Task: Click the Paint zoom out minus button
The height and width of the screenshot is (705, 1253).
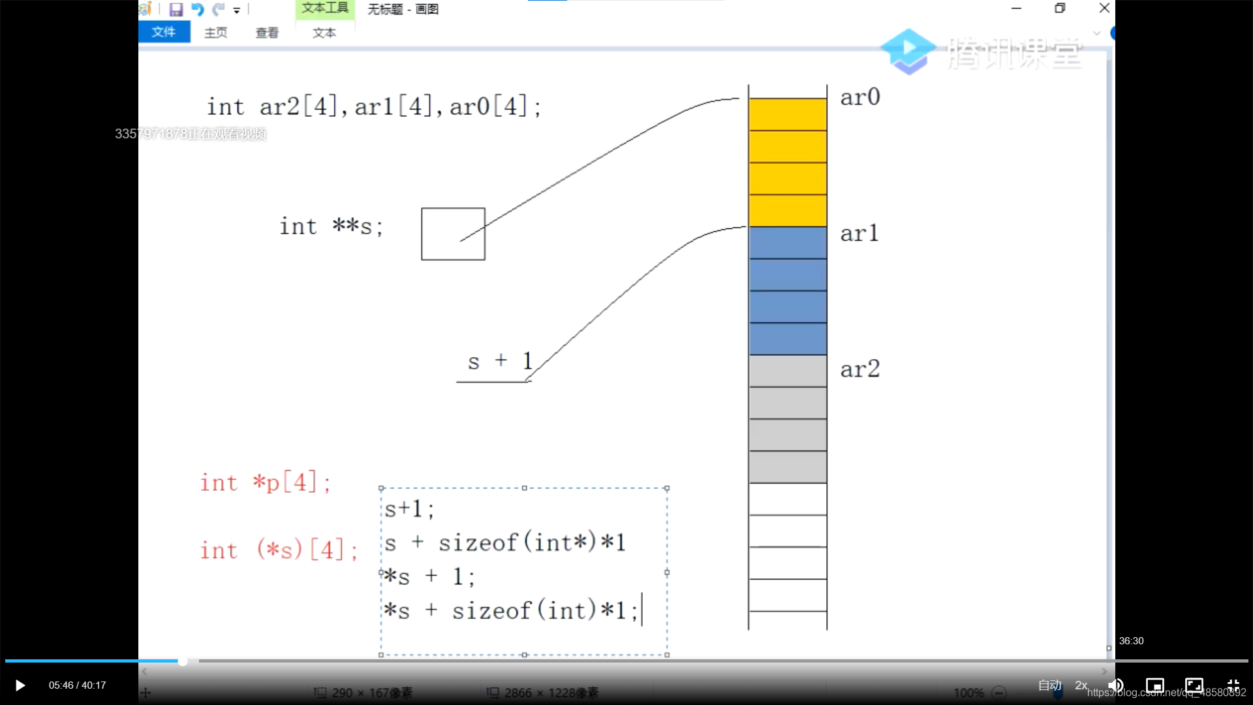Action: (x=998, y=693)
